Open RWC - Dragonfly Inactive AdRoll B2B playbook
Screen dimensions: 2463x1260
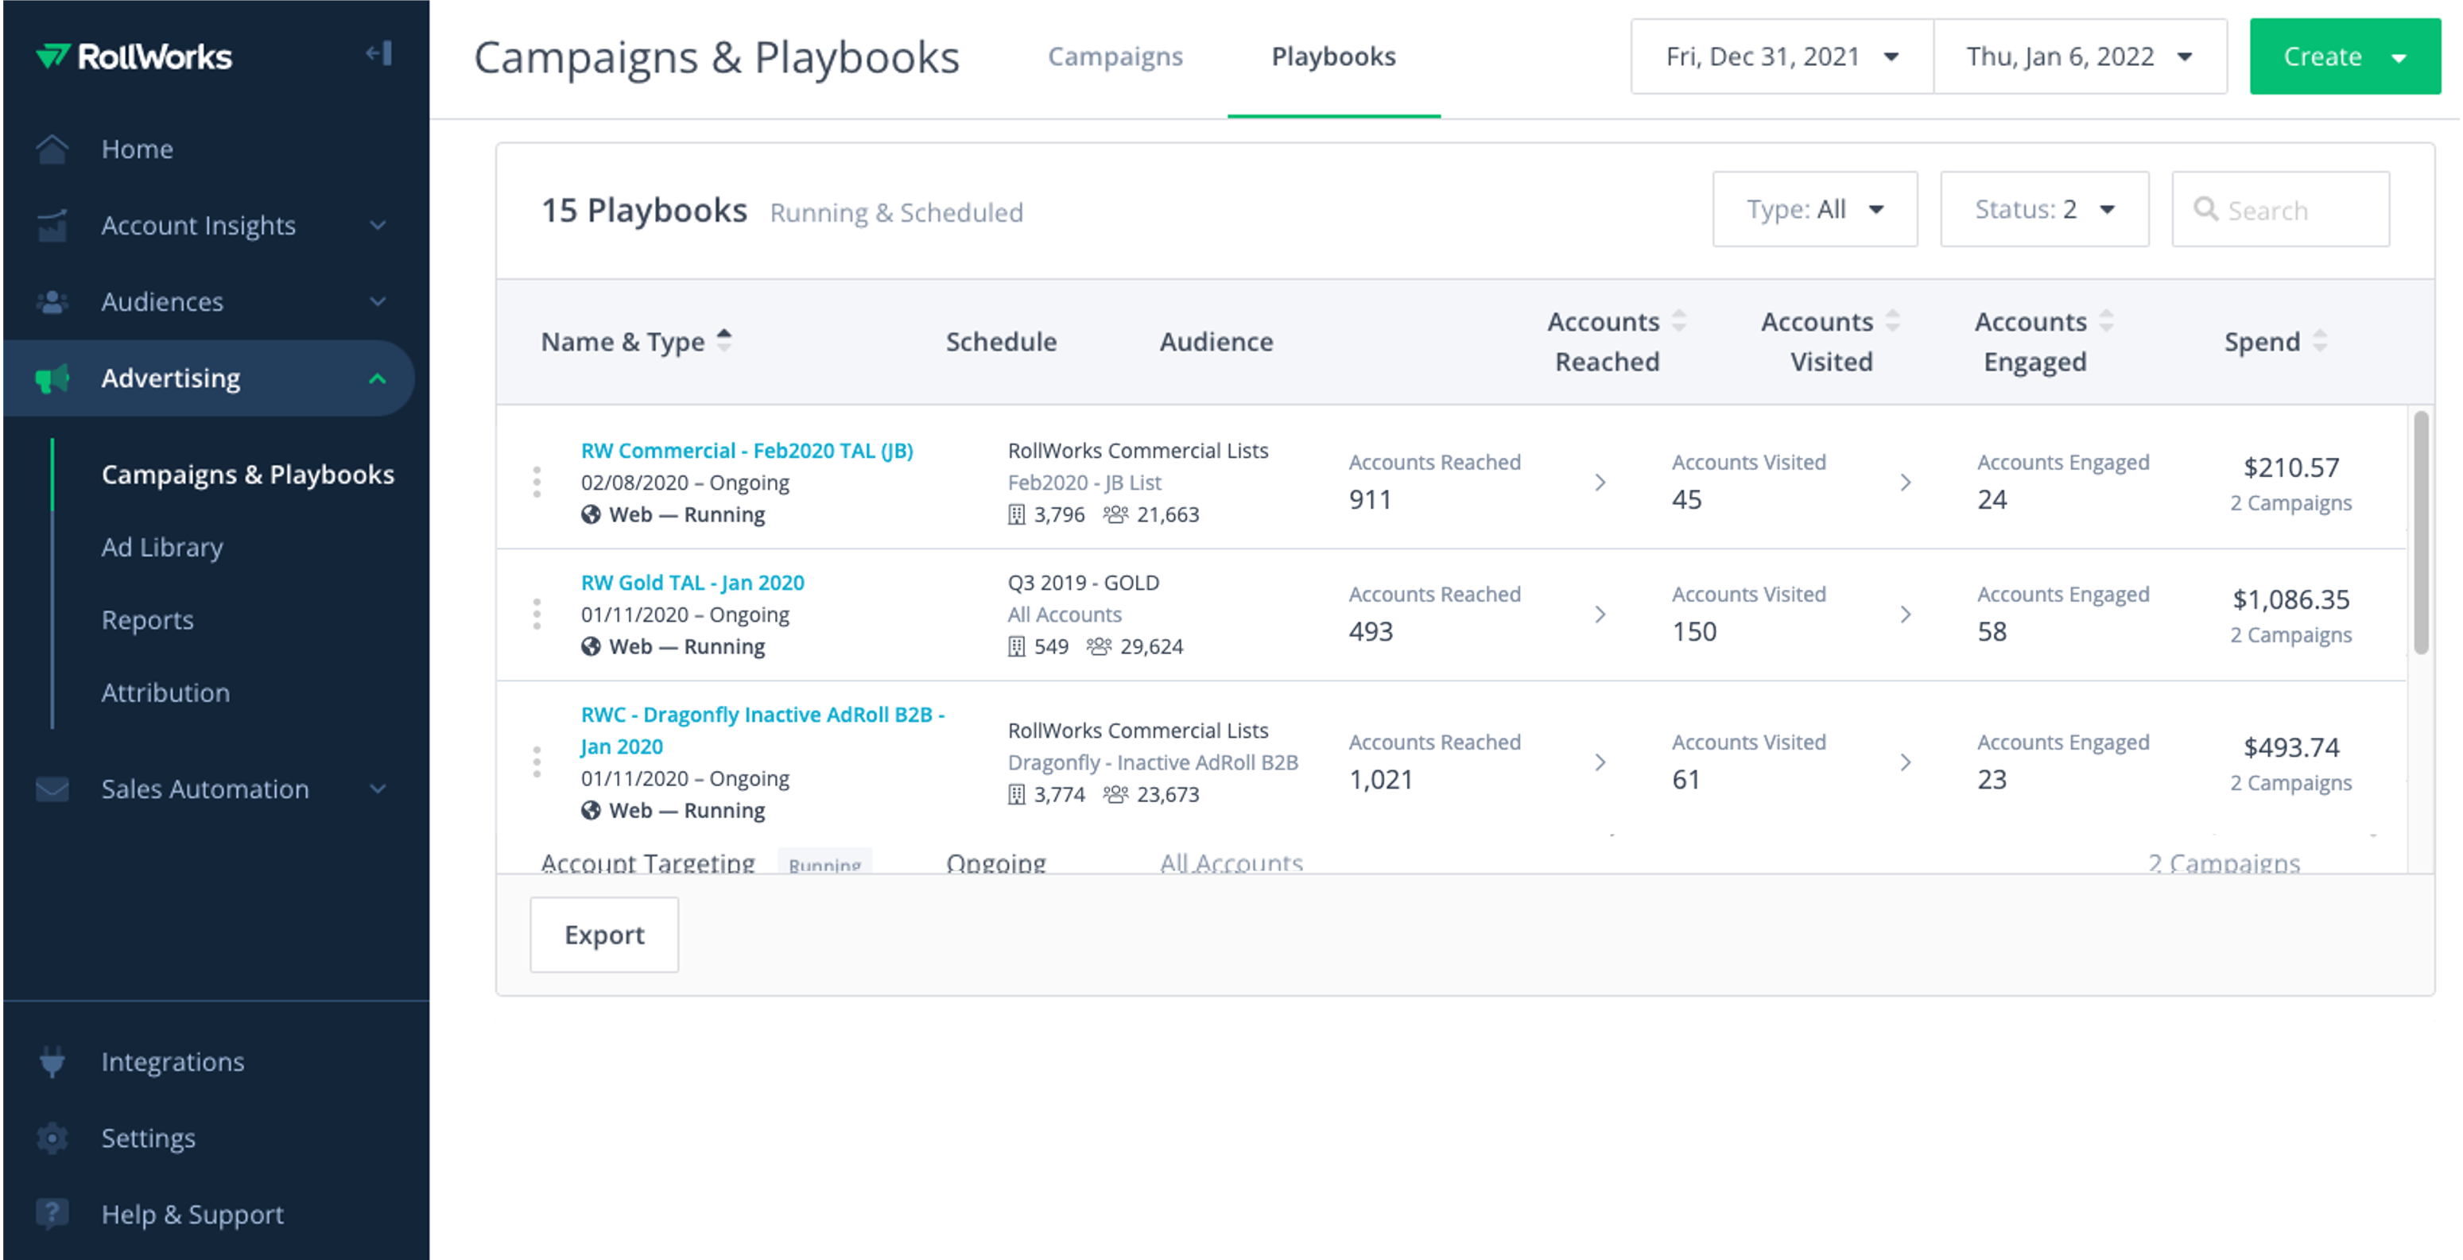[x=762, y=731]
